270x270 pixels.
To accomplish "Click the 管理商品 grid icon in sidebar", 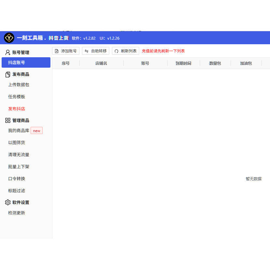I will [7, 120].
